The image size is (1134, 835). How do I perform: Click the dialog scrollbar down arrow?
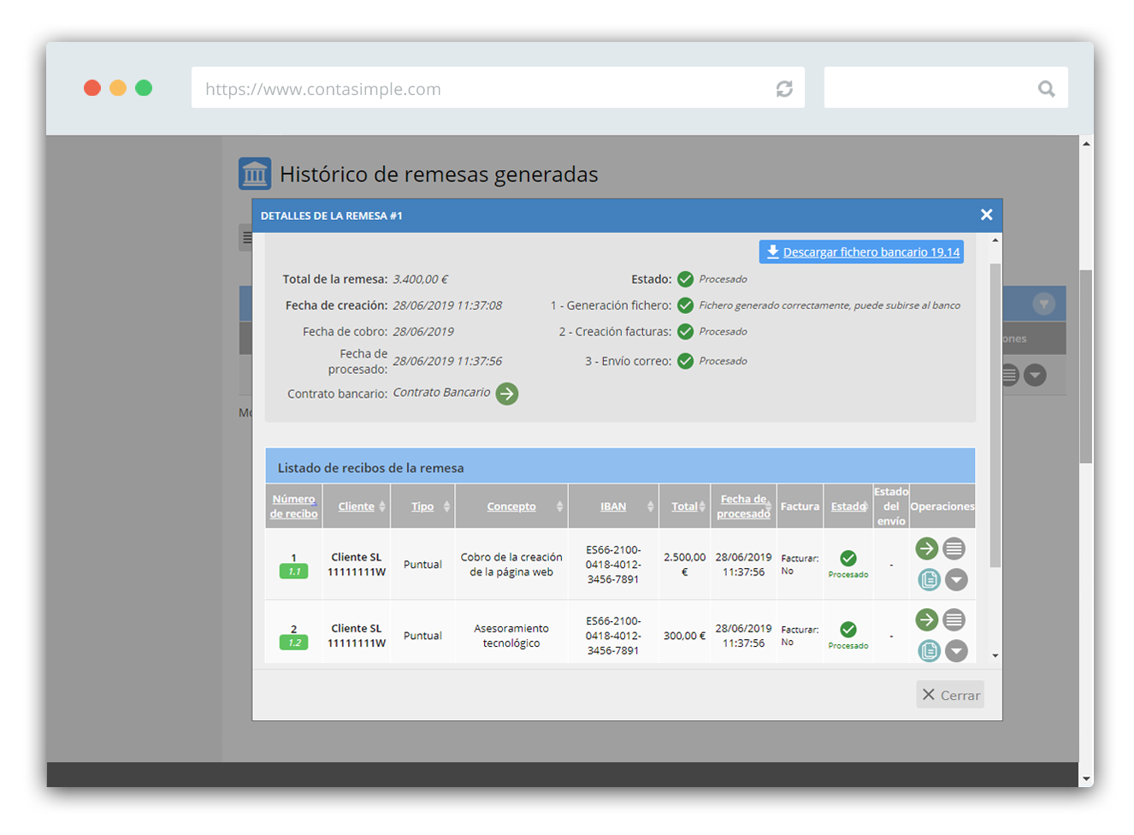[995, 655]
